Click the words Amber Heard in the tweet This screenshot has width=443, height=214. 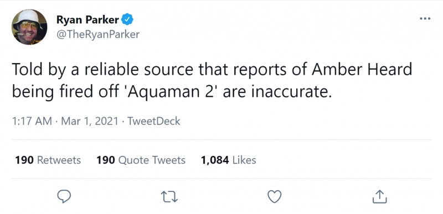362,70
